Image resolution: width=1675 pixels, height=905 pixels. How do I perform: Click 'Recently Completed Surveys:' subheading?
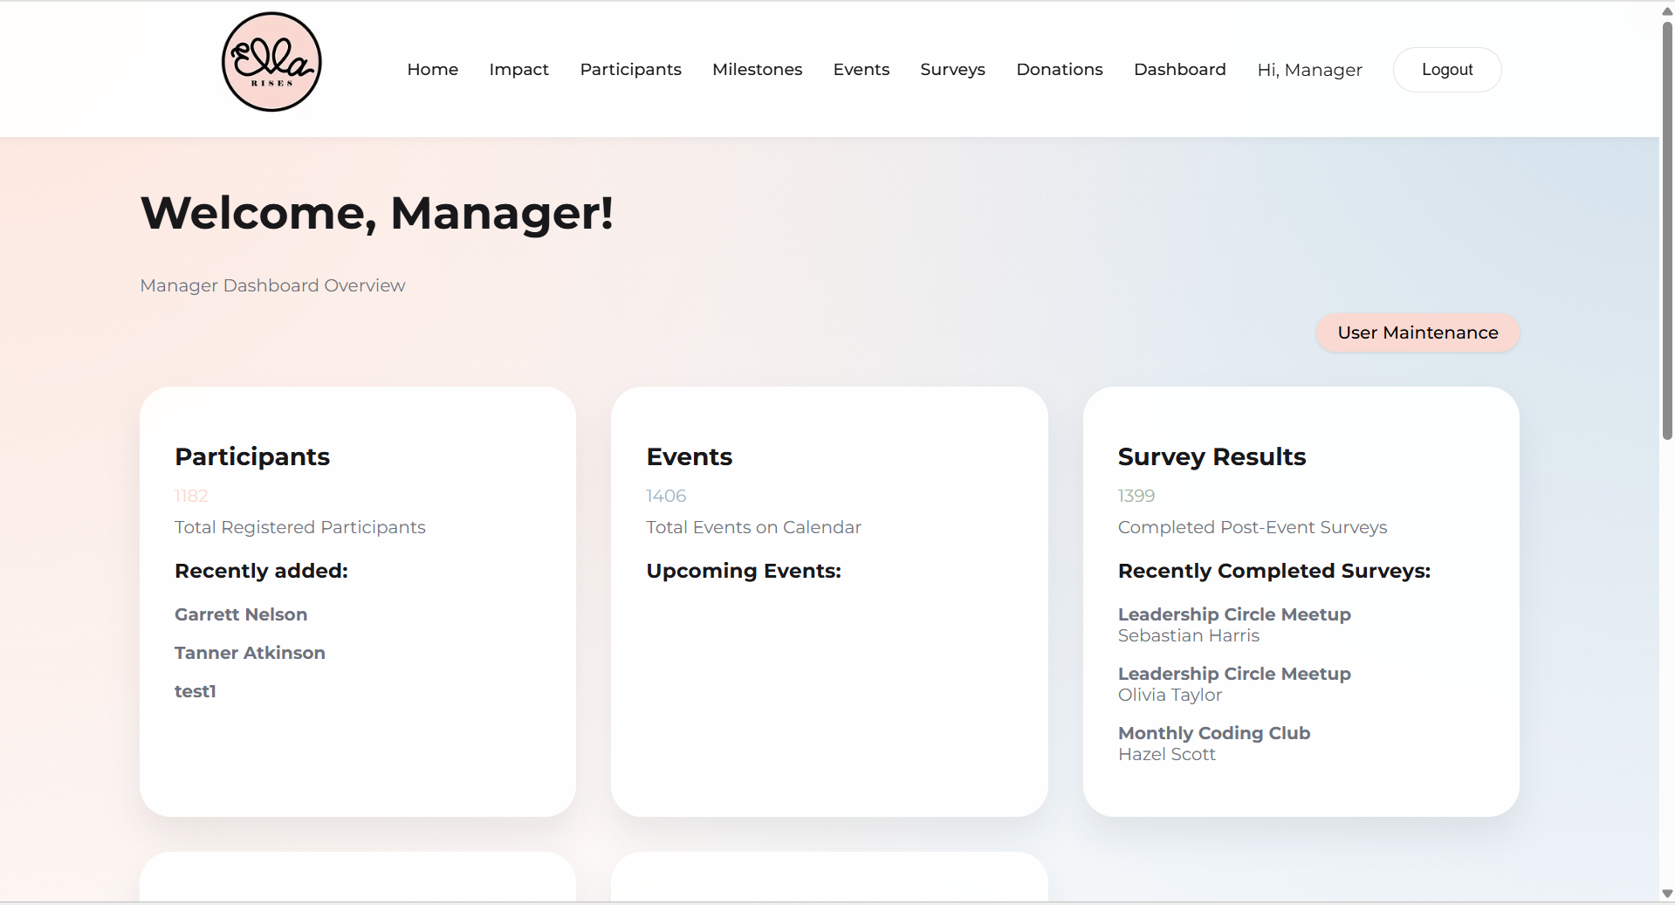pyautogui.click(x=1274, y=571)
